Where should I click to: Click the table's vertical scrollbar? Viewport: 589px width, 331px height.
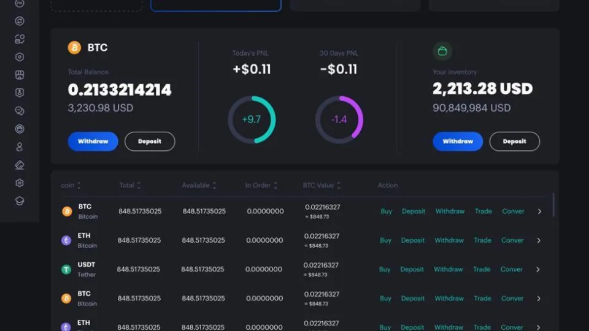(x=553, y=205)
